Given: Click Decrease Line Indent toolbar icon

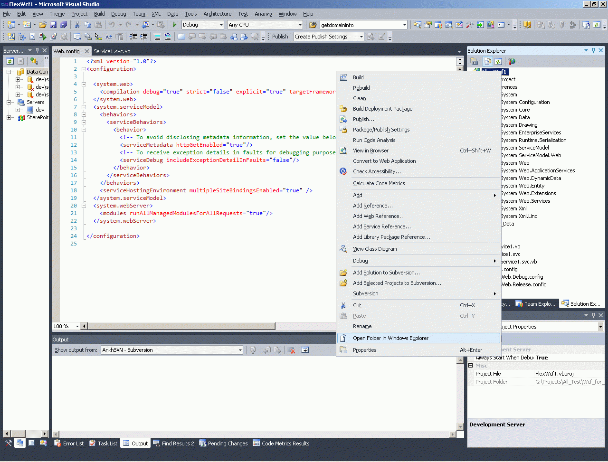Looking at the screenshot, I should pos(133,37).
